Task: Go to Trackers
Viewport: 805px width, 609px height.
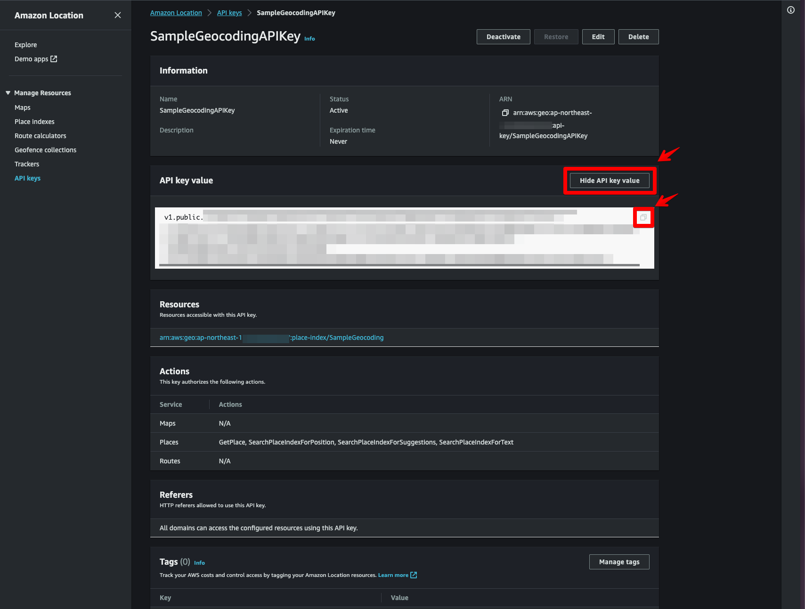Action: pyautogui.click(x=27, y=164)
